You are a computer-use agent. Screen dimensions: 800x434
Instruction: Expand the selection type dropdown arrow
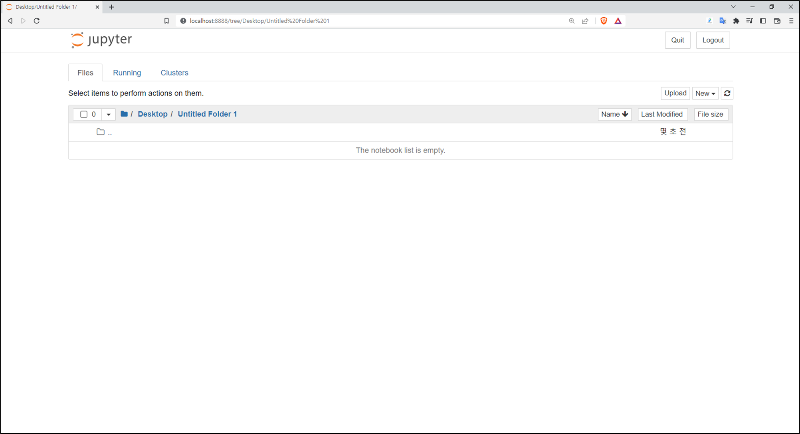[109, 114]
